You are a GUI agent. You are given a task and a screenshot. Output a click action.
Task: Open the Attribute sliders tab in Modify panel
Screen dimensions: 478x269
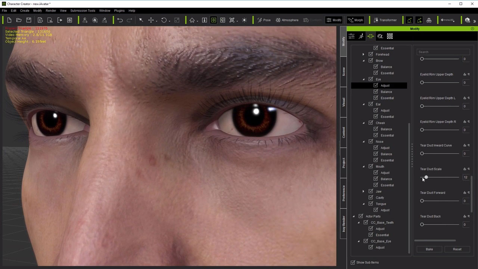(351, 36)
